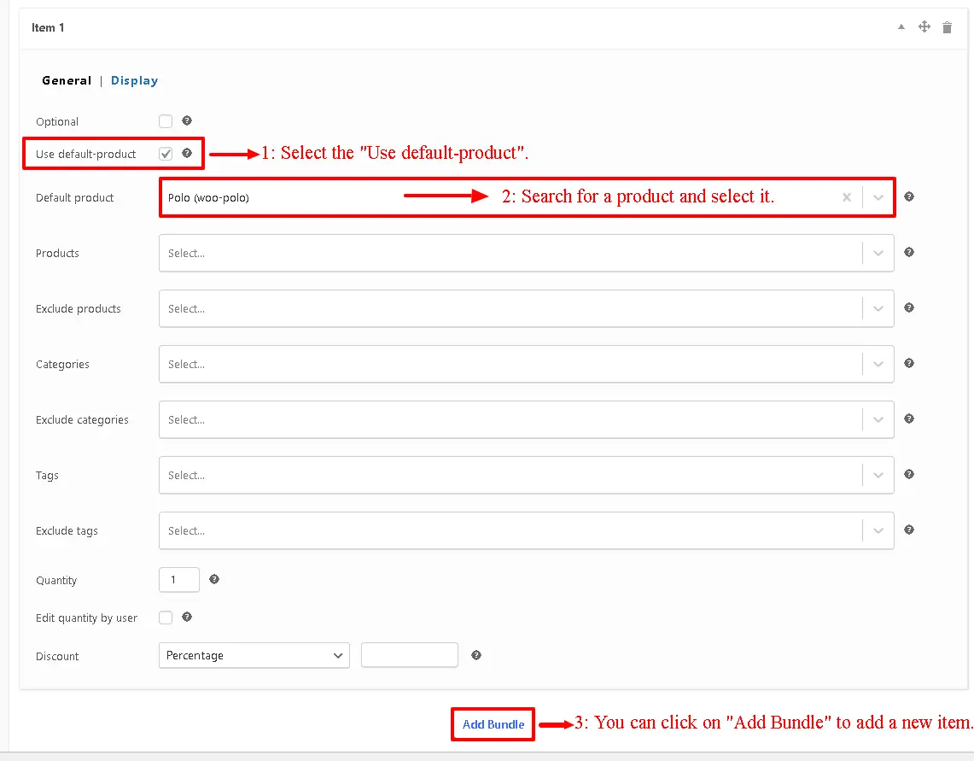
Task: Click the Discount amount input field
Action: pyautogui.click(x=409, y=655)
